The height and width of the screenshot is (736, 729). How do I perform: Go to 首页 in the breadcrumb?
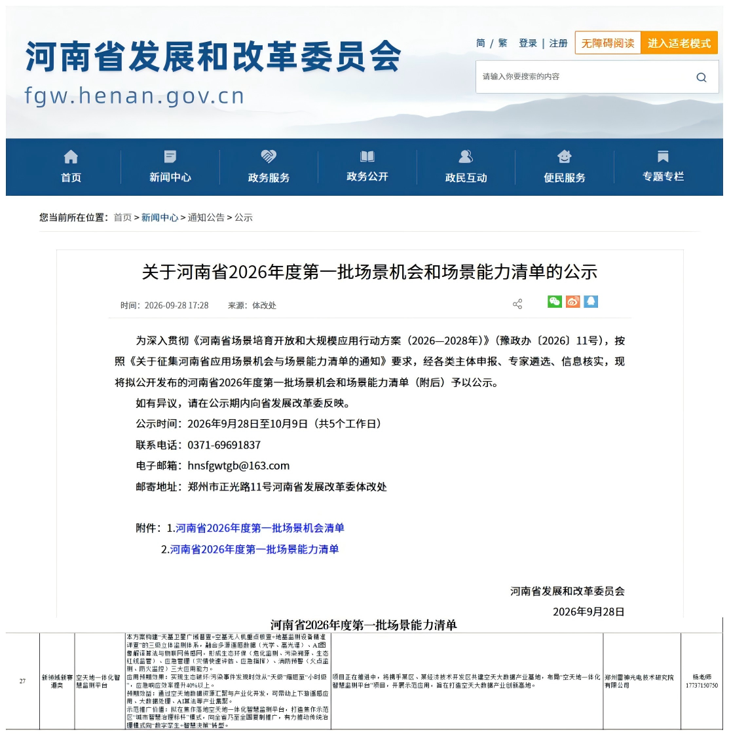(122, 217)
